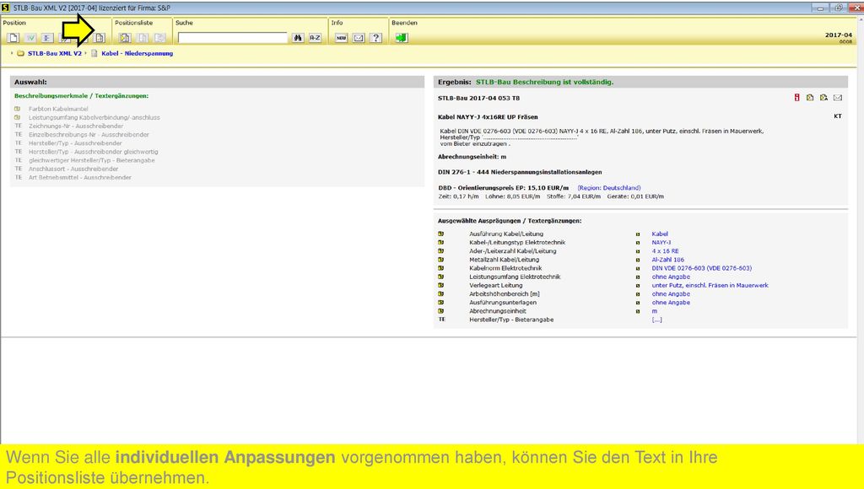Image resolution: width=864 pixels, height=489 pixels.
Task: Click the small icon before the NAYY-J value
Action: [638, 243]
